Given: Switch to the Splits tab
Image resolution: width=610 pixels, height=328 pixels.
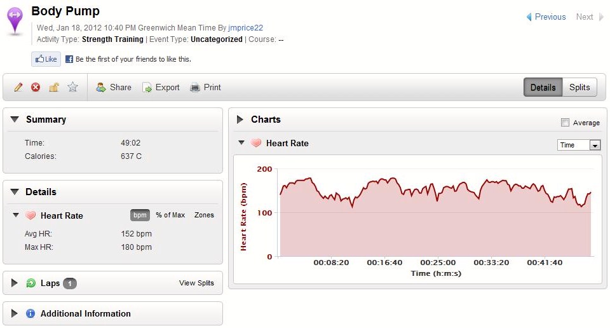Looking at the screenshot, I should [x=579, y=88].
